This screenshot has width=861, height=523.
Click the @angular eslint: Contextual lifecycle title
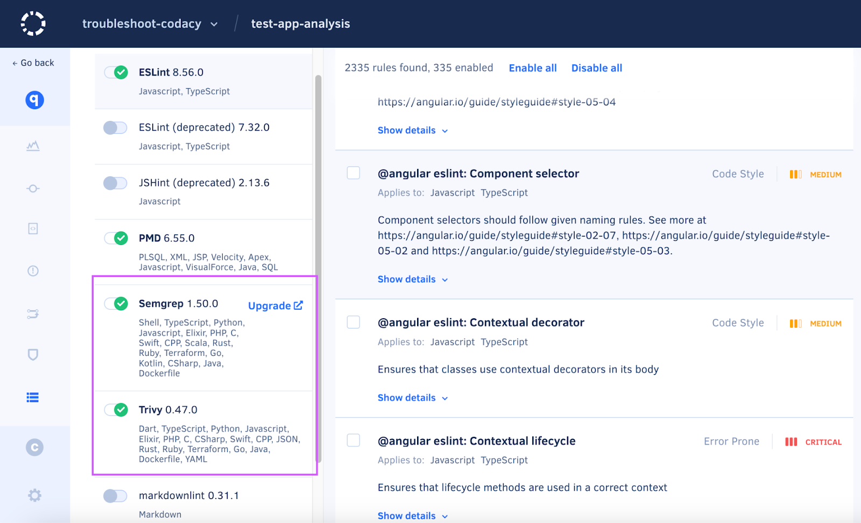[476, 441]
